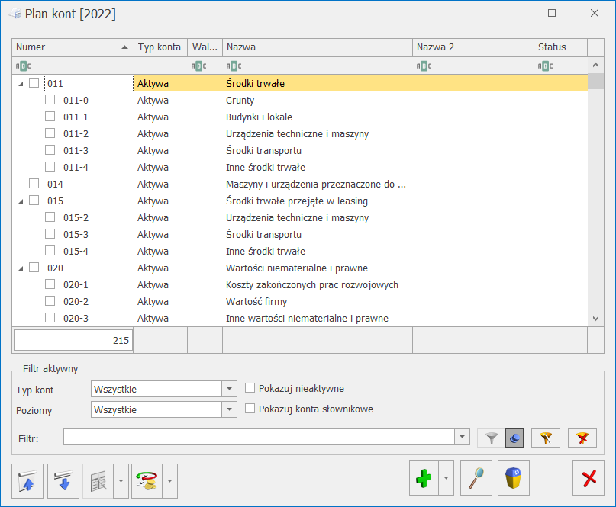Click the ABC filter icon under Numer column
616x507 pixels.
tap(23, 66)
